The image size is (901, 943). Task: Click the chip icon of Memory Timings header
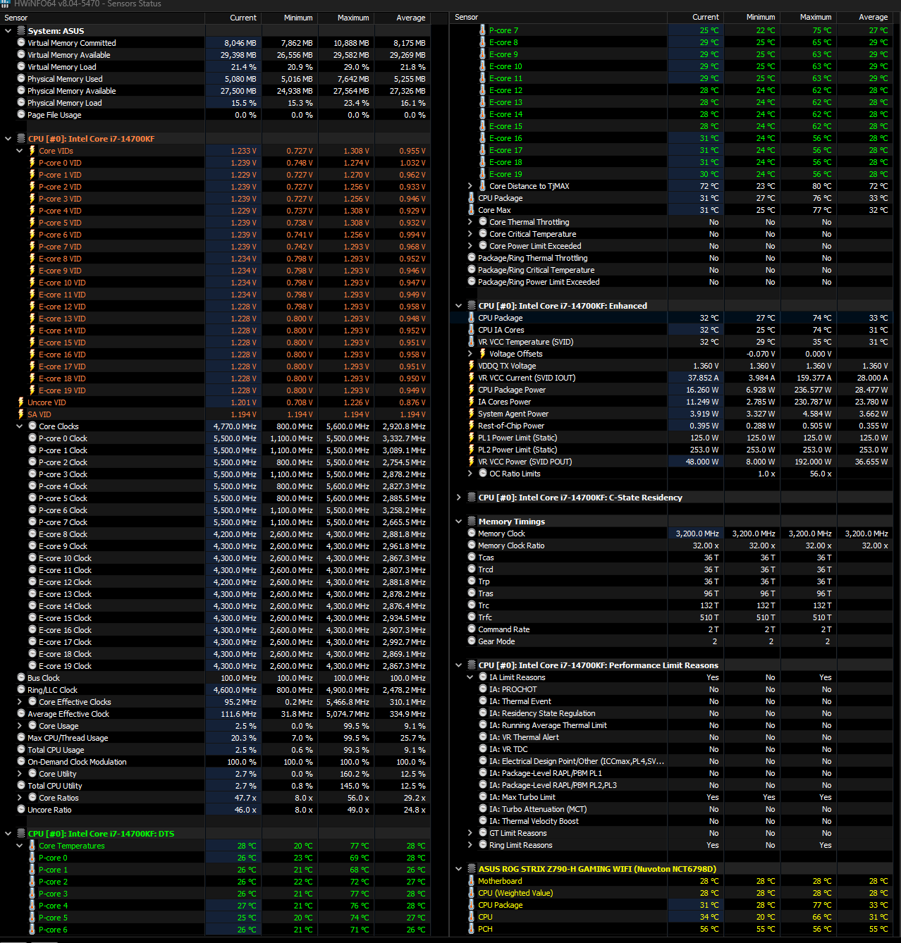coord(472,522)
